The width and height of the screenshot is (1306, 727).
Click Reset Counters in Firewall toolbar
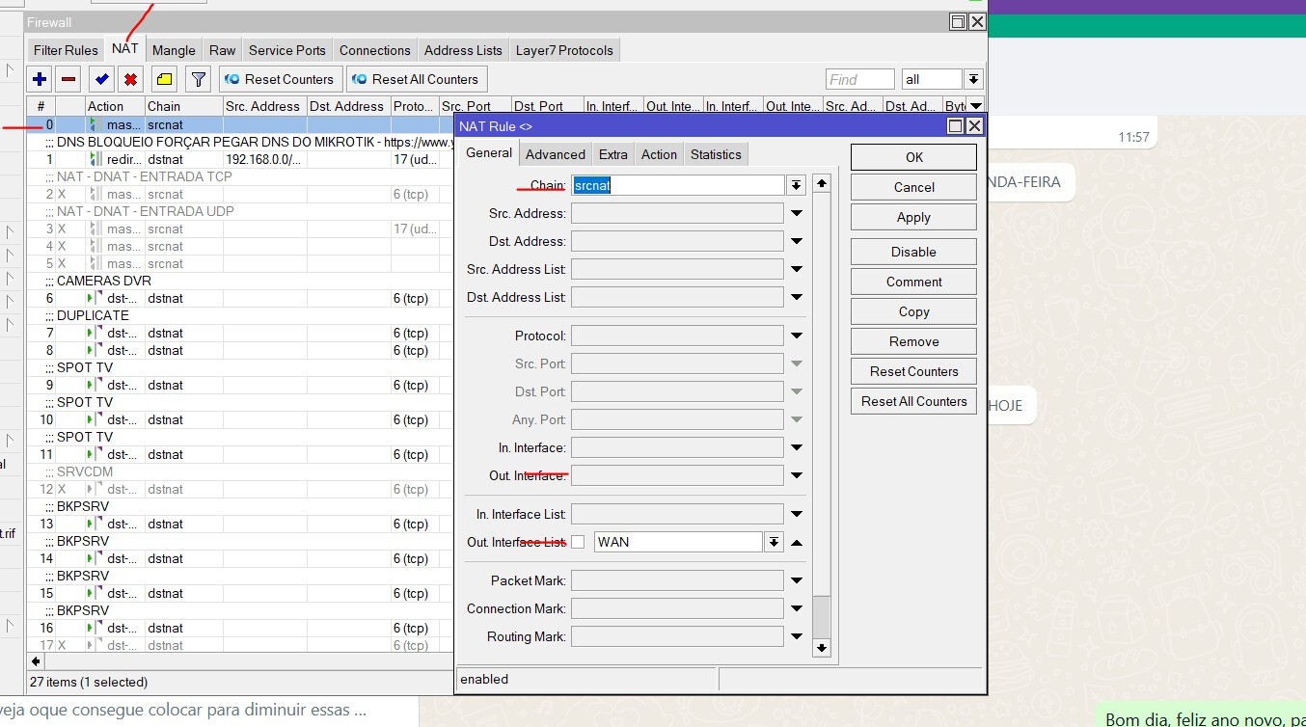coord(280,79)
